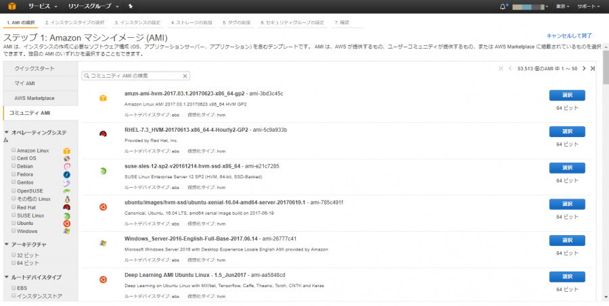
Task: Click the Fedora filter icon
Action: (67, 175)
